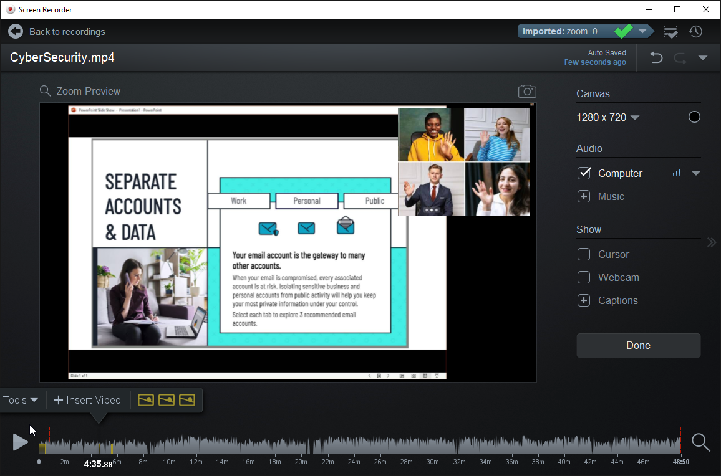Select the first yellow overlay icon

pyautogui.click(x=145, y=400)
